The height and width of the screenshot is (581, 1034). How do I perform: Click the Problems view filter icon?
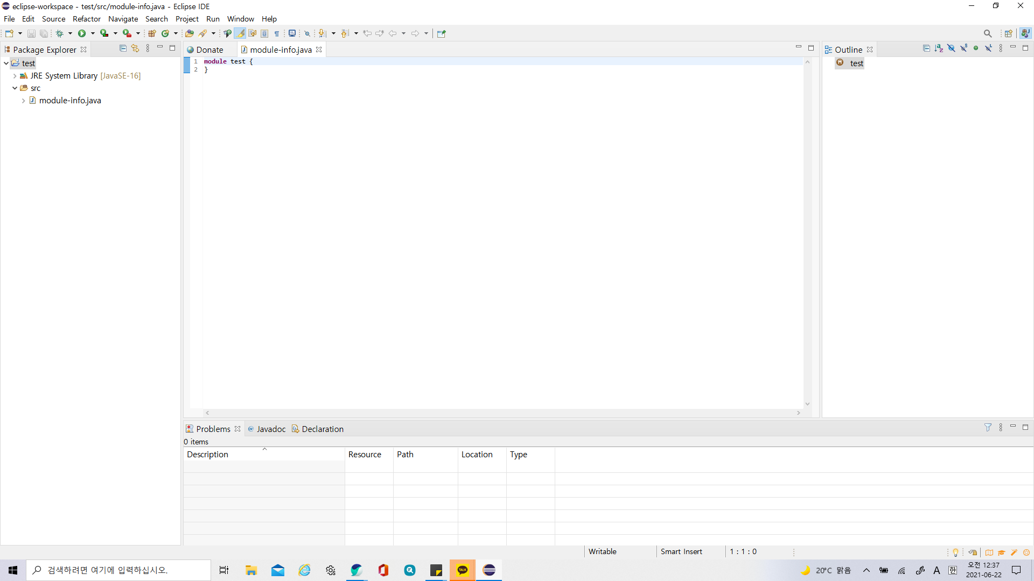(988, 427)
